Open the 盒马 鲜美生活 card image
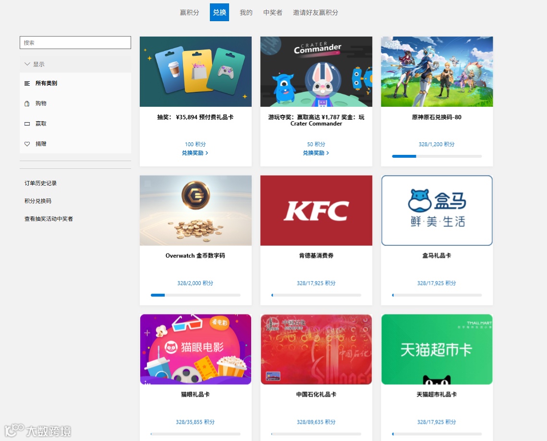Screen dimensions: 547x441 [437, 210]
